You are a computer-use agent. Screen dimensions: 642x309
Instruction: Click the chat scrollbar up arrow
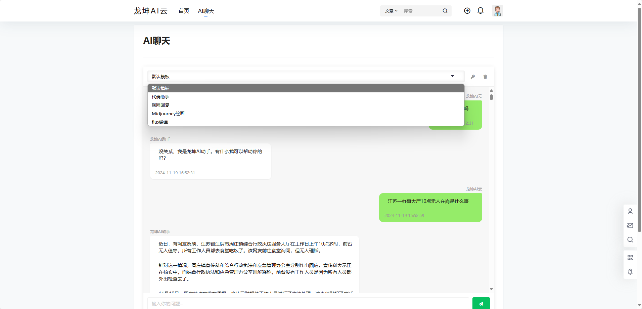(x=491, y=91)
